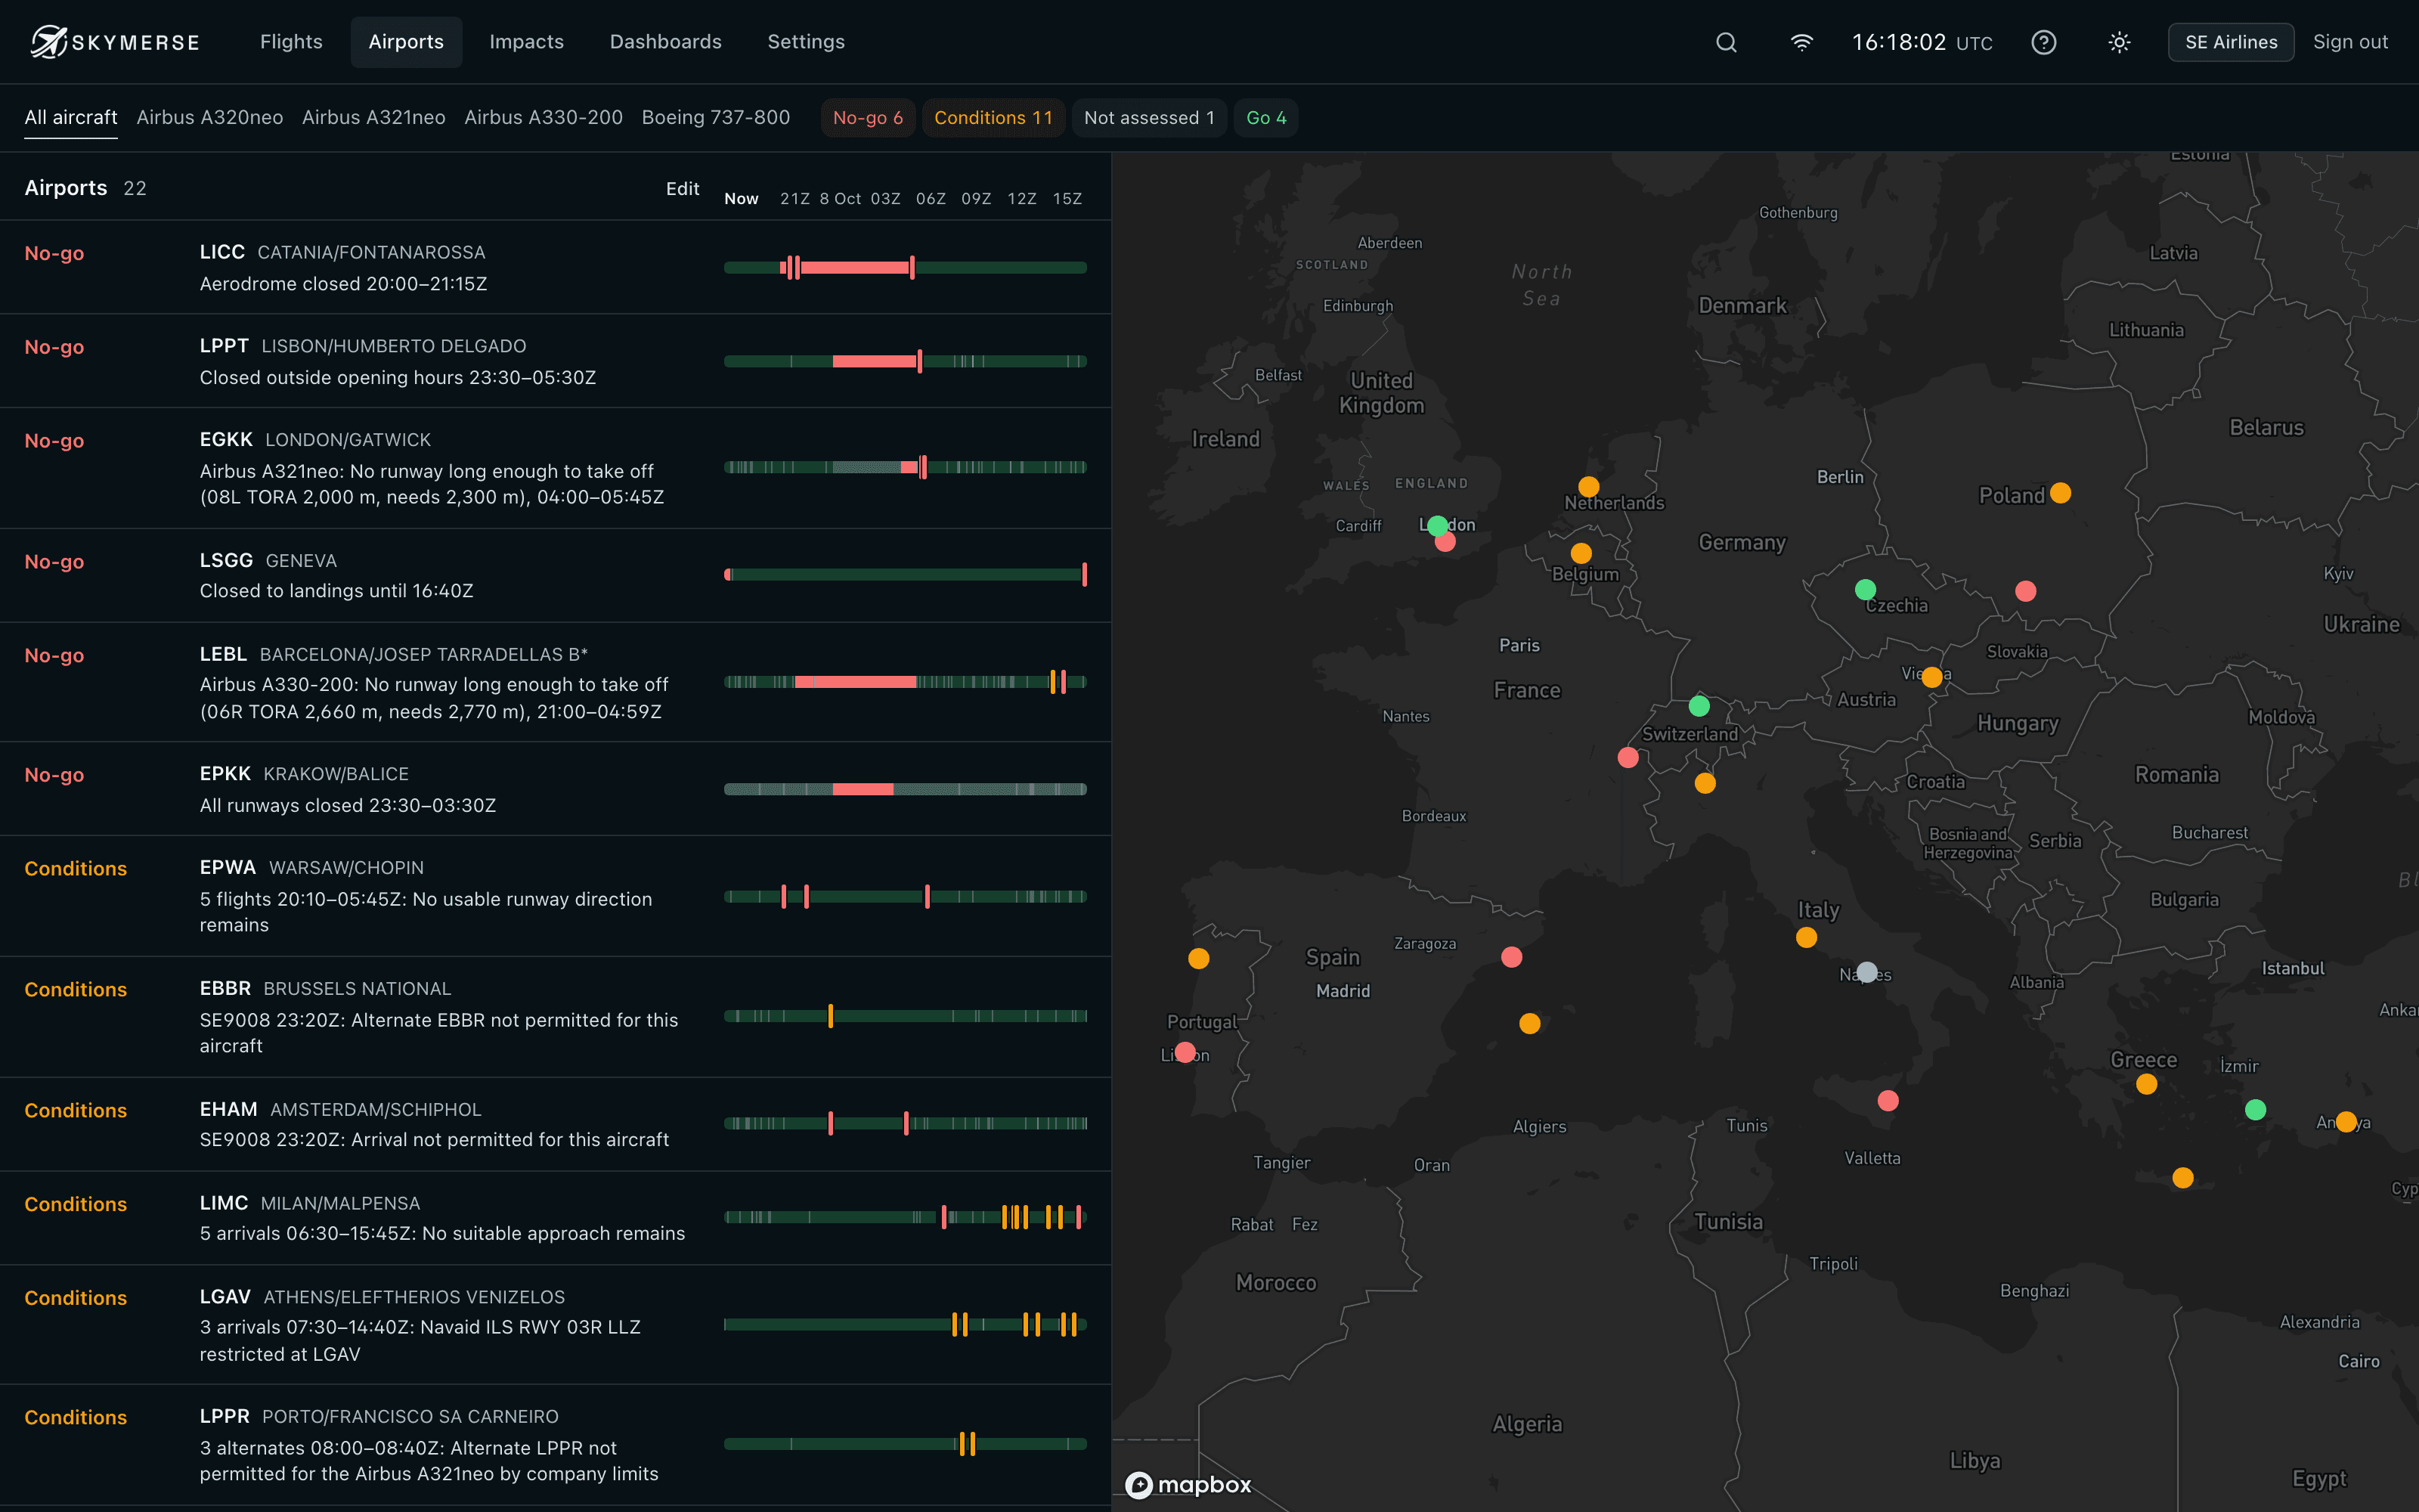The width and height of the screenshot is (2419, 1512).
Task: Go to the Impacts section
Action: [x=527, y=42]
